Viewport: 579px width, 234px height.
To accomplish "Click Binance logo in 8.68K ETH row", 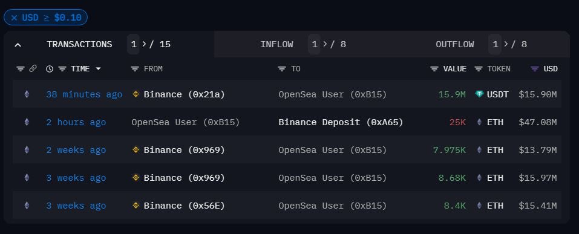I will tap(136, 178).
